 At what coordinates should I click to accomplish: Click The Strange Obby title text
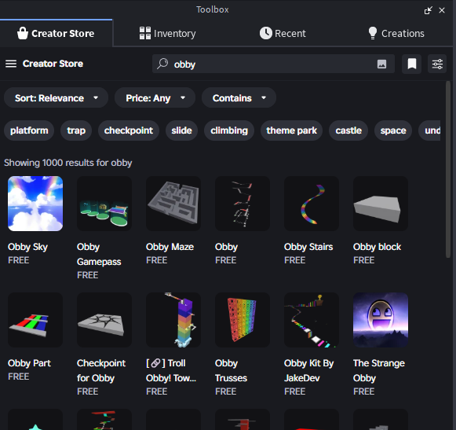tap(378, 370)
